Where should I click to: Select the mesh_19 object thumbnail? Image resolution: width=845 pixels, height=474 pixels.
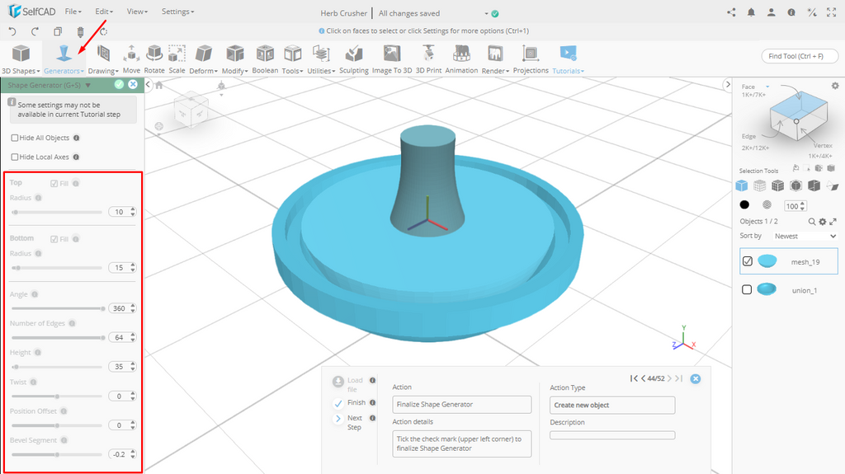tap(767, 261)
